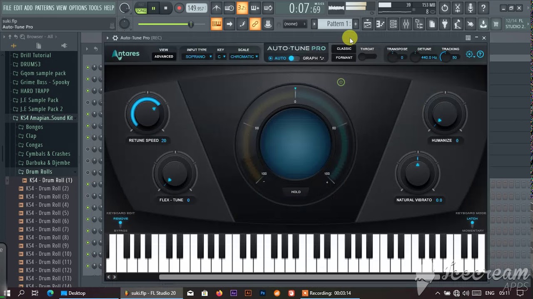Open the plugin picker plug icon
Viewport: 533px width, 299px height.
[445, 24]
